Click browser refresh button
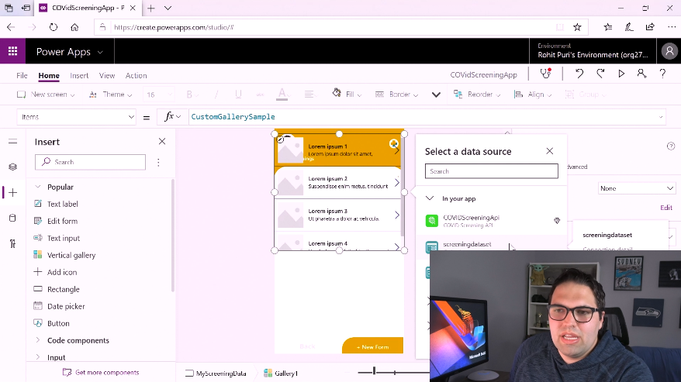The height and width of the screenshot is (382, 681). pos(53,27)
